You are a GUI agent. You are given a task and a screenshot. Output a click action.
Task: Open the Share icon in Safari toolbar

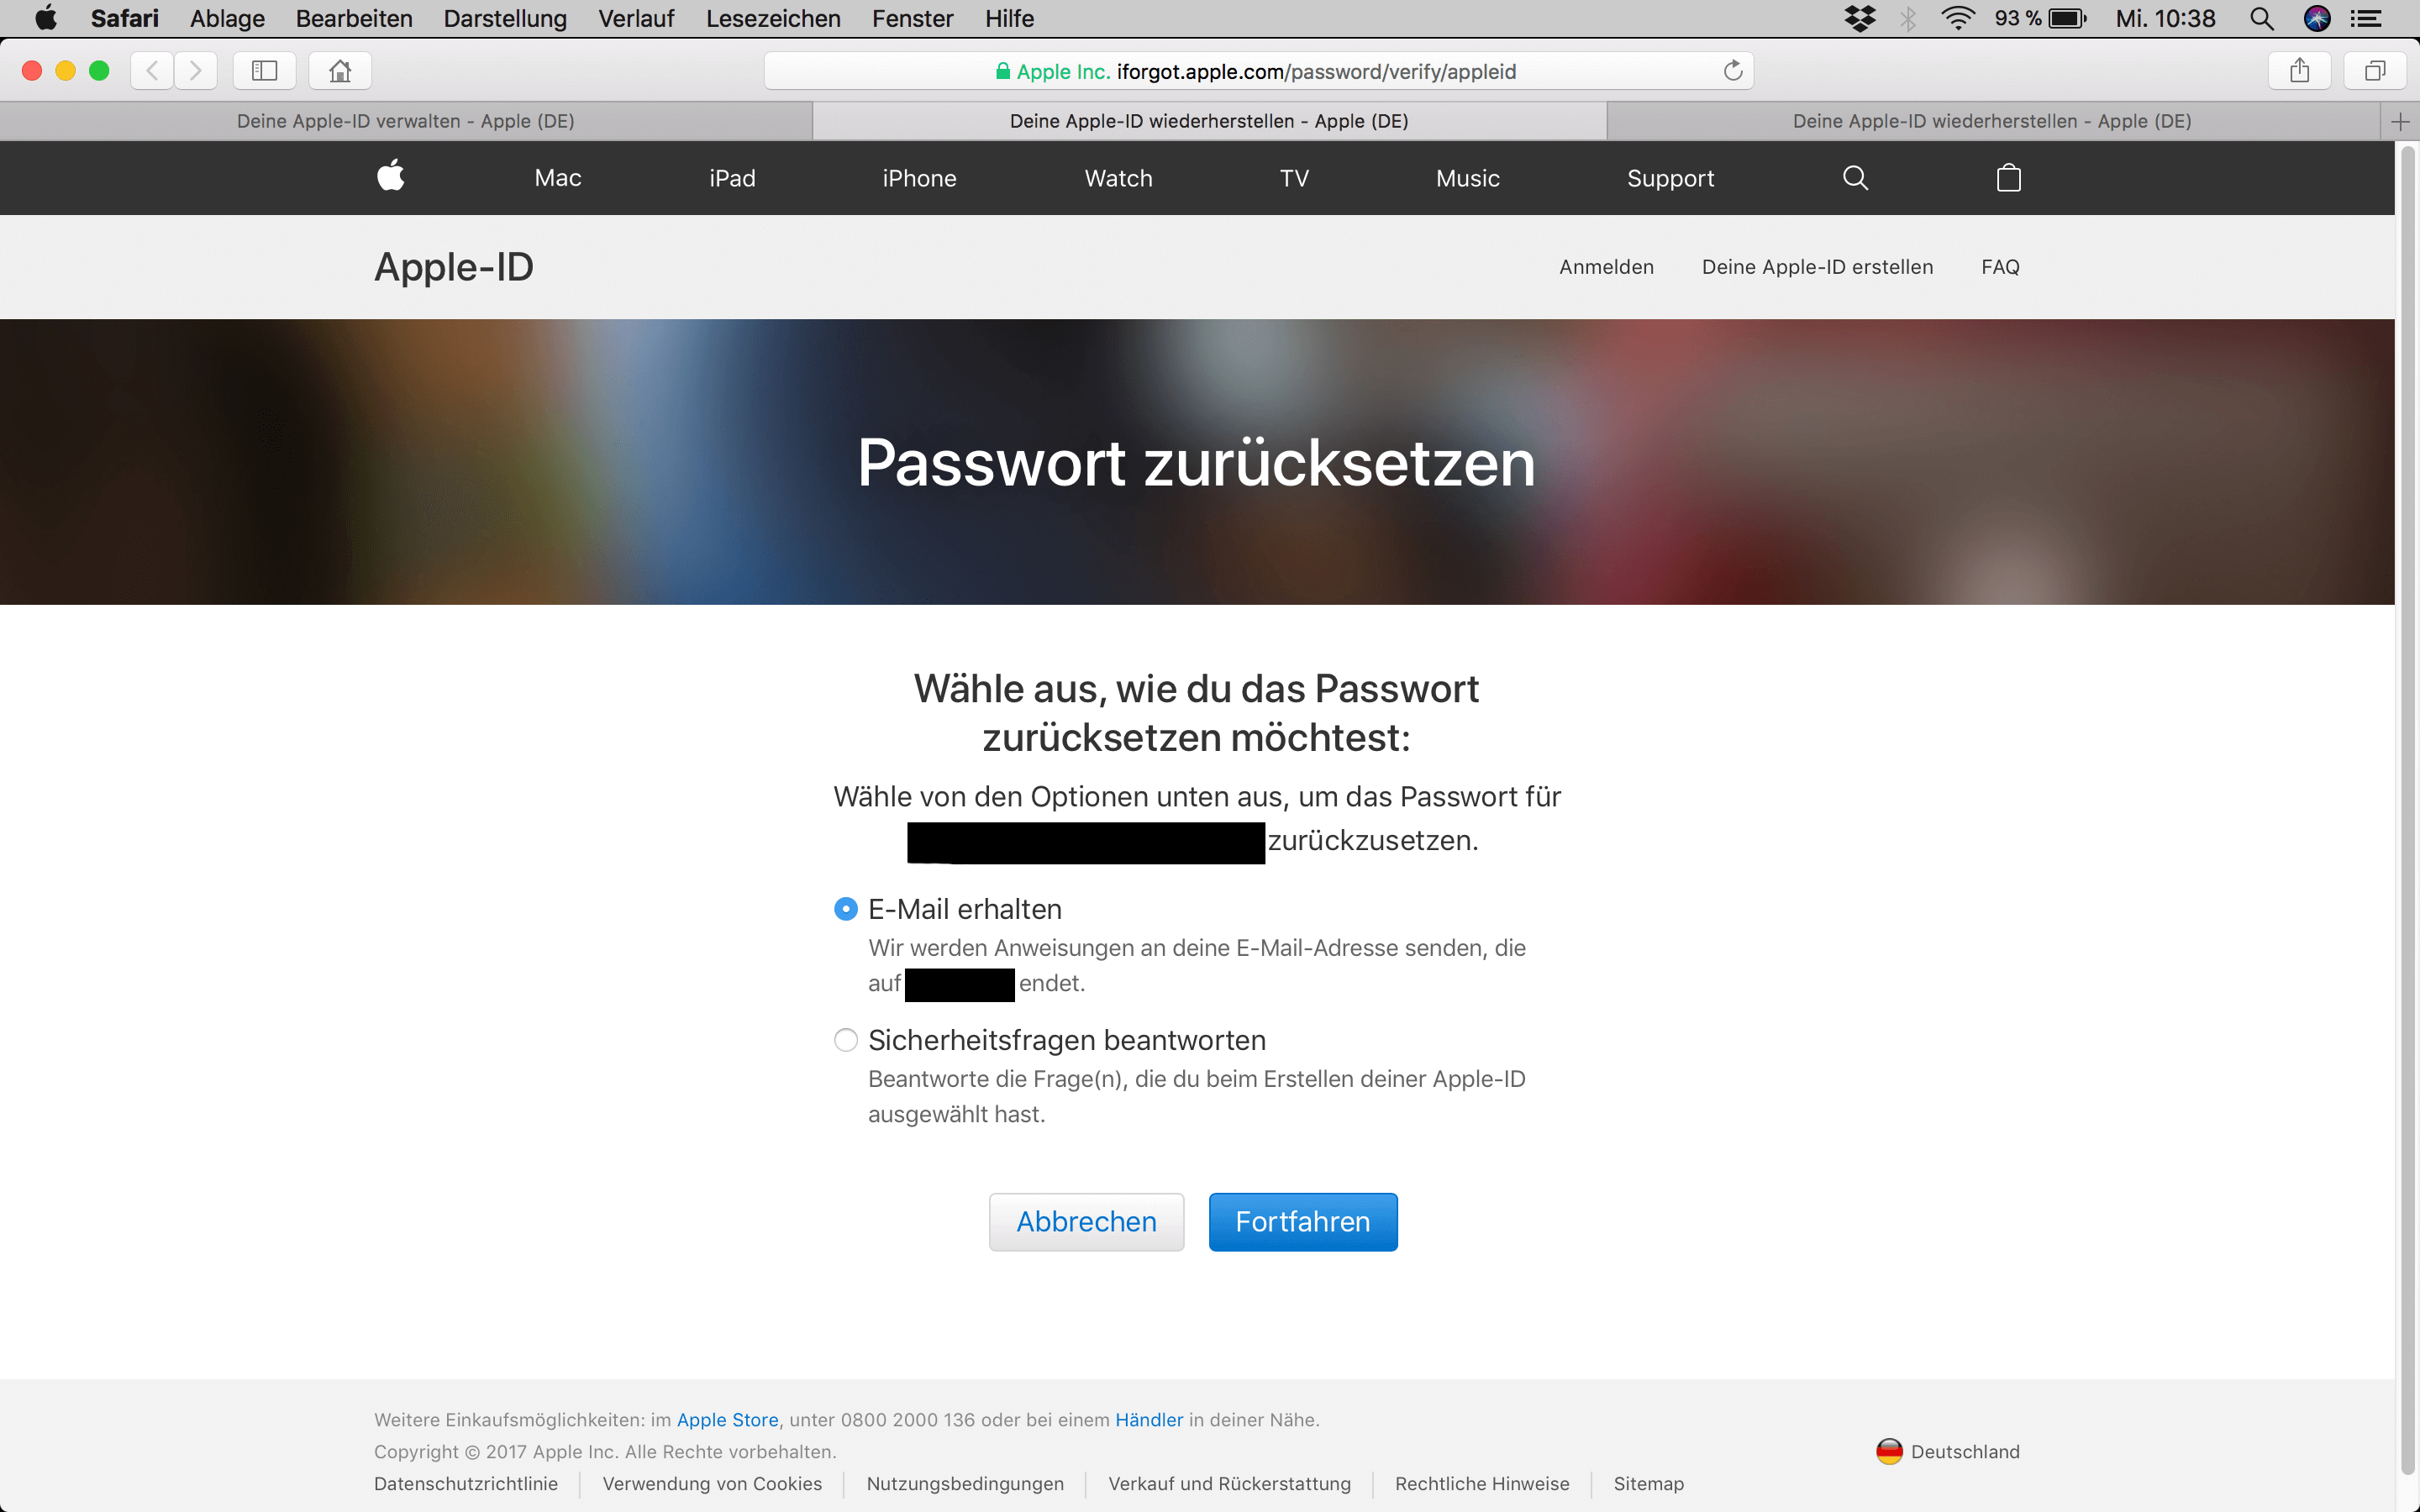click(x=2299, y=71)
